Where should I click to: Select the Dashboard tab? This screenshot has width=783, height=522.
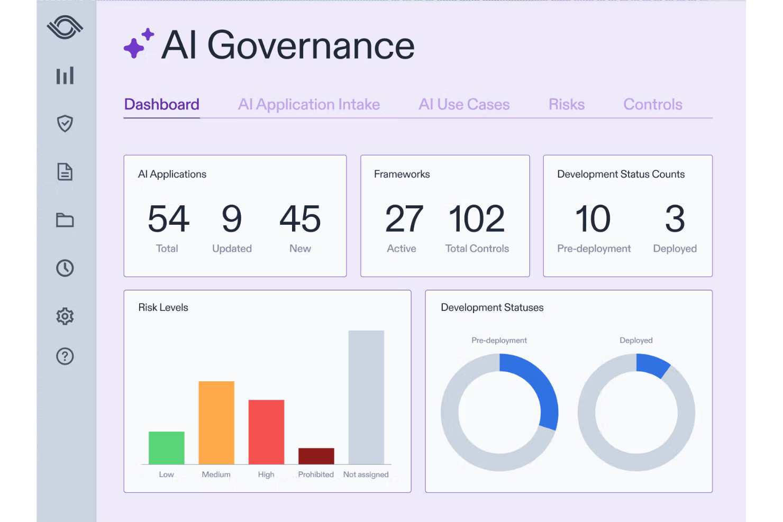162,104
